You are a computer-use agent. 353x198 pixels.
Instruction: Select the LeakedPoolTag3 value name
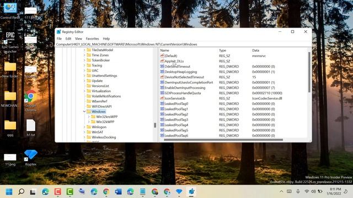(x=176, y=120)
